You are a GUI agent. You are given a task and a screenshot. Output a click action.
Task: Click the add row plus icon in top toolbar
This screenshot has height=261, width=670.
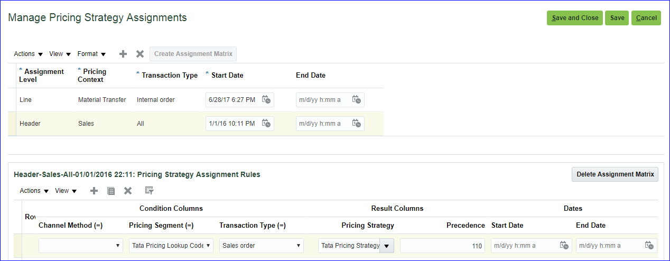tap(123, 54)
